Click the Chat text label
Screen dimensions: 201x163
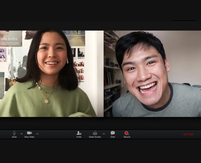click(x=113, y=137)
